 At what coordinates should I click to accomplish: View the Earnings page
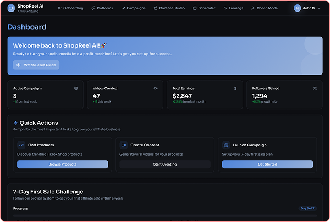pyautogui.click(x=233, y=8)
